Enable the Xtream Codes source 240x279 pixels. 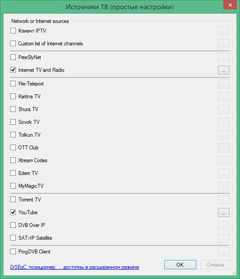coord(13,160)
